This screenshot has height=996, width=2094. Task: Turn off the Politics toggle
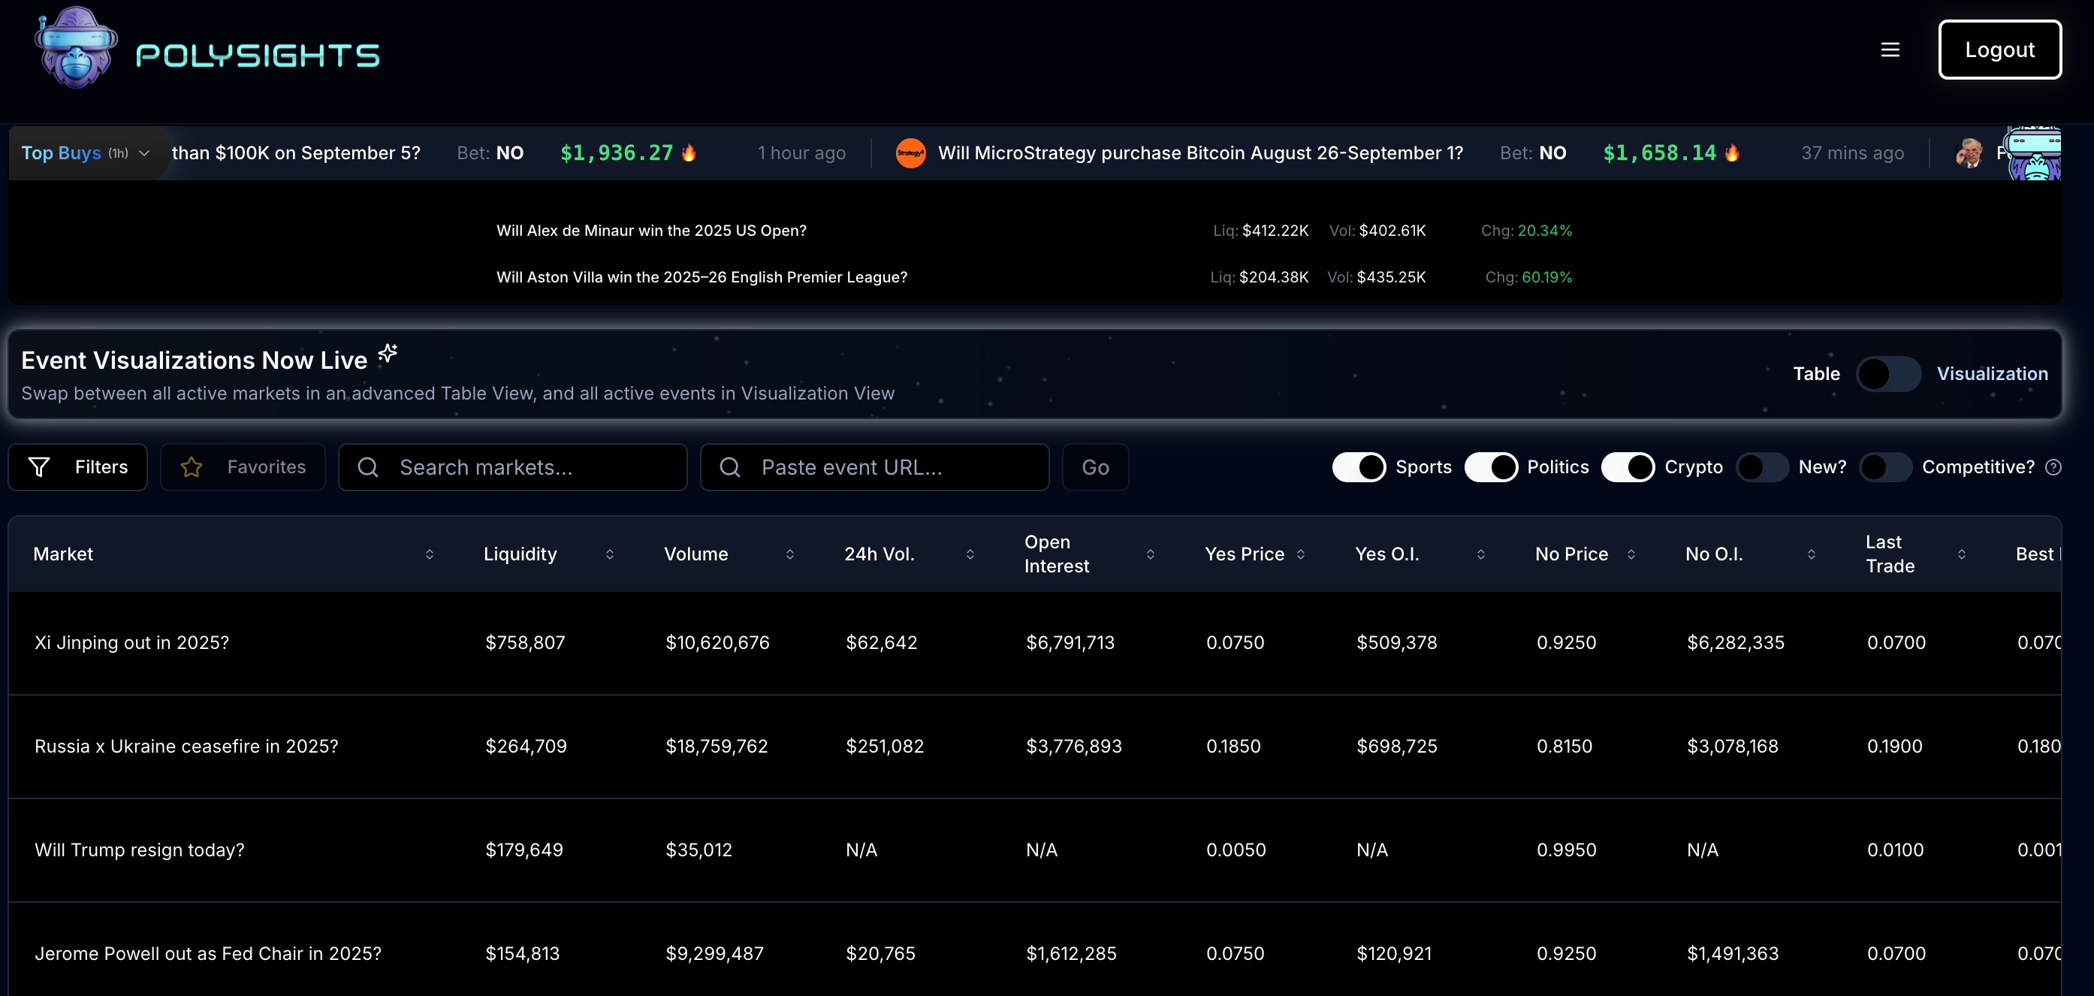[x=1490, y=466]
